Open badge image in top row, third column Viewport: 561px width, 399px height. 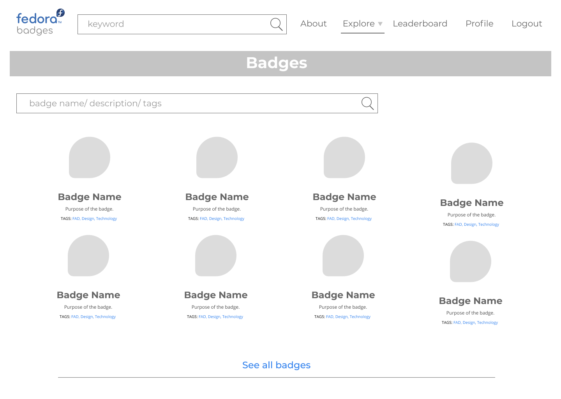click(x=344, y=157)
